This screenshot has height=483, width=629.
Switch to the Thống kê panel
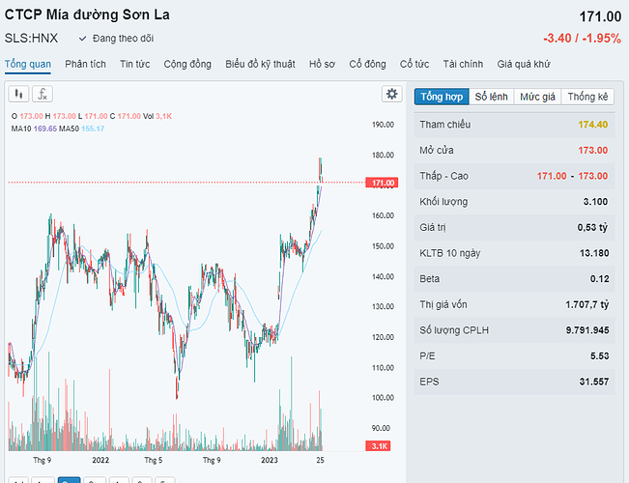pos(587,97)
